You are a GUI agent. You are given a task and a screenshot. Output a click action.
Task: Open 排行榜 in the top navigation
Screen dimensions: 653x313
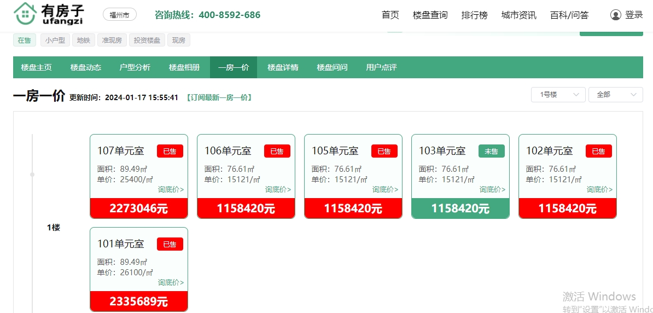click(474, 15)
